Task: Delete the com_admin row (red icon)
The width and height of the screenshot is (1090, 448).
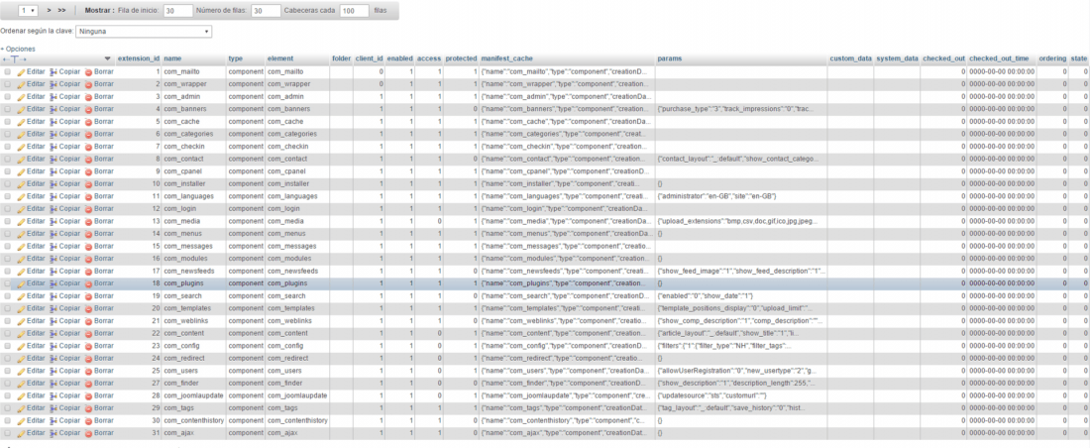Action: [88, 97]
